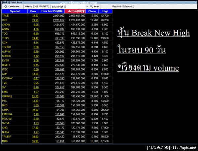
Task: Click GUNKUL previous price 21.70
Action: (x=35, y=96)
